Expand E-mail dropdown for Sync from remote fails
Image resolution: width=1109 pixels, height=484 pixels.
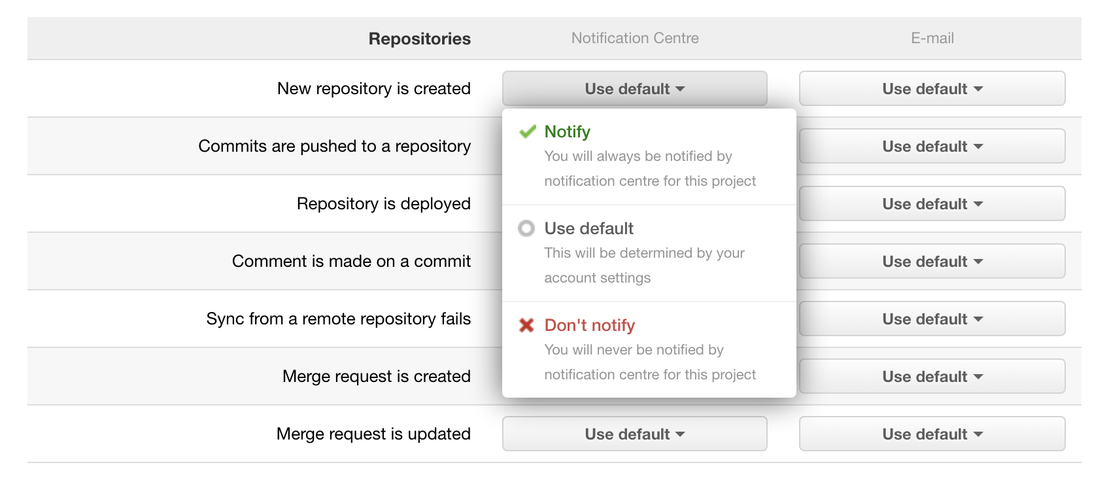[932, 319]
